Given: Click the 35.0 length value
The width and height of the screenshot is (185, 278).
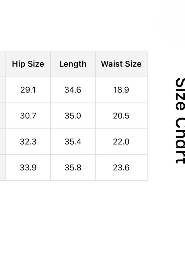Looking at the screenshot, I should click(73, 116).
